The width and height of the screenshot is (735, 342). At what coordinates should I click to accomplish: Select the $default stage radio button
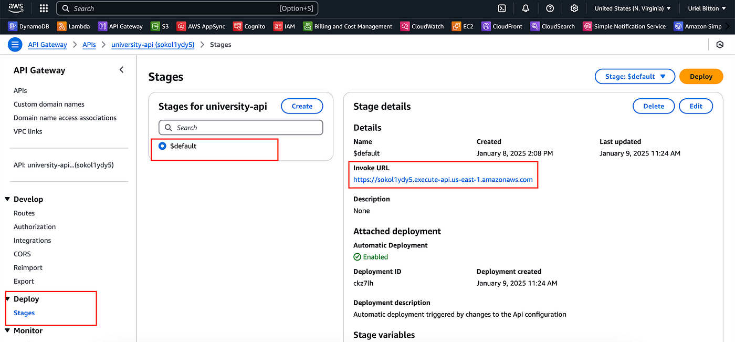click(x=162, y=146)
